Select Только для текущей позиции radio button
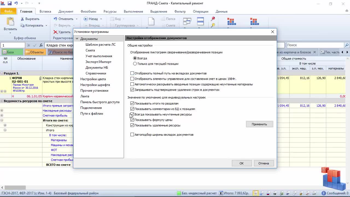The image size is (350, 197). 135,64
